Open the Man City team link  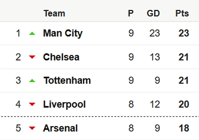pyautogui.click(x=63, y=33)
